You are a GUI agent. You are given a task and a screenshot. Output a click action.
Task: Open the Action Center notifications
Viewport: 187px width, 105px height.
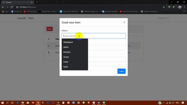[x=183, y=103]
